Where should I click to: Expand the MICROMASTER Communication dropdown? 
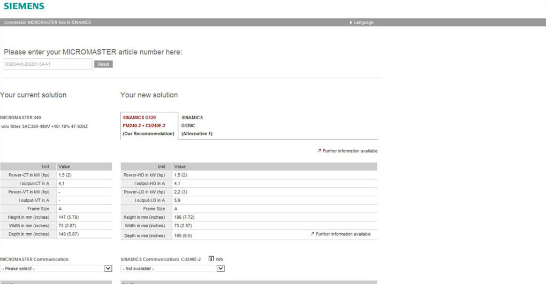(x=56, y=268)
